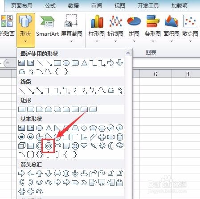
Task: Switch to the 加载项 tab
Action: click(180, 6)
